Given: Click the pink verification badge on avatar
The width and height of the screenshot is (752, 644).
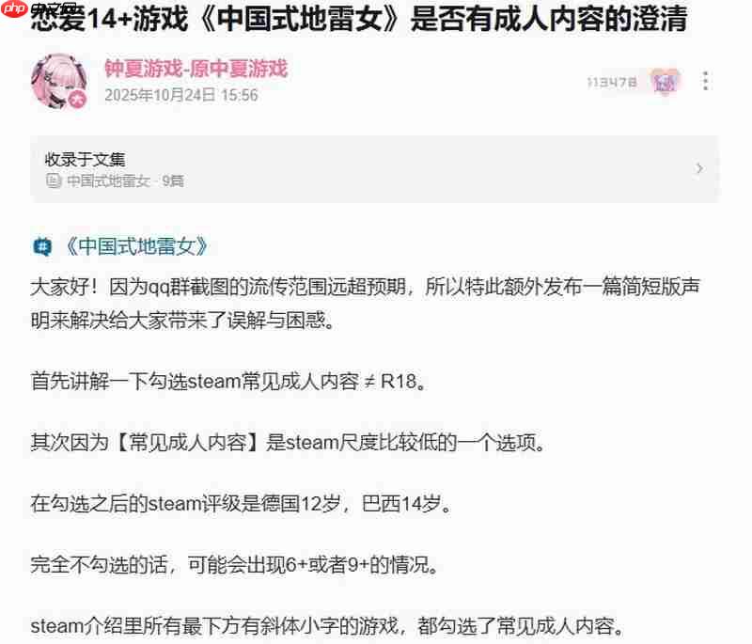Looking at the screenshot, I should (77, 100).
